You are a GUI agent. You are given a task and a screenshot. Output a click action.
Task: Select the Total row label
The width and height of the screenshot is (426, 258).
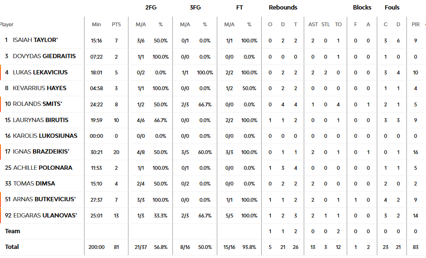(x=11, y=247)
